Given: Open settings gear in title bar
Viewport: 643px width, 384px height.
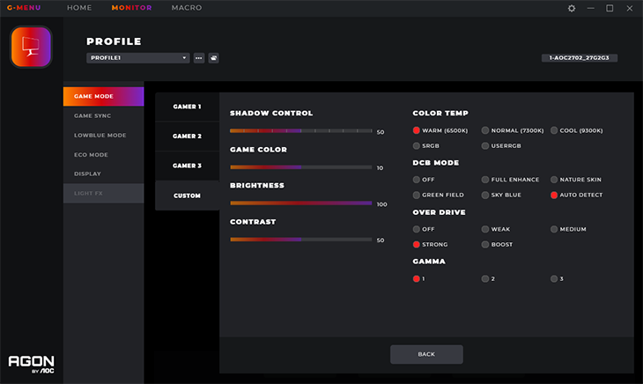Looking at the screenshot, I should click(572, 8).
